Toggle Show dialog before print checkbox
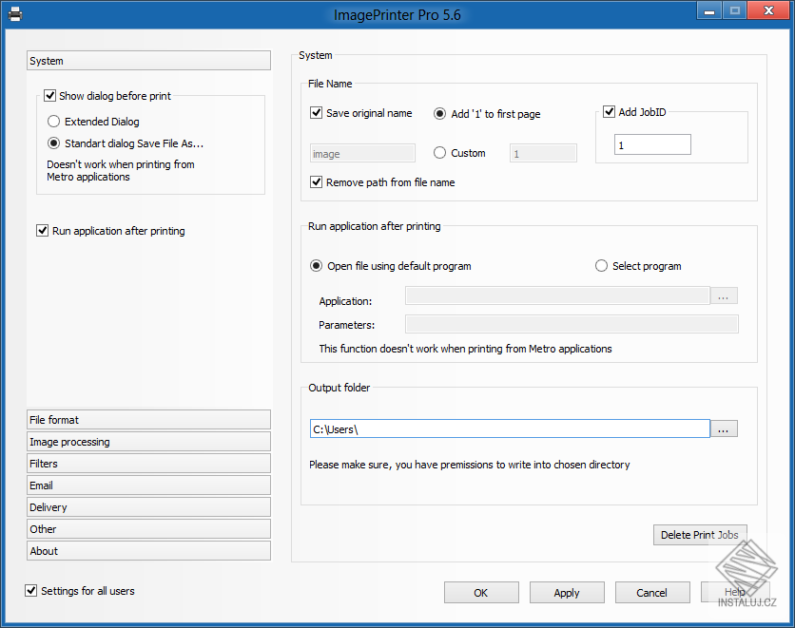Viewport: 795px width, 628px height. click(50, 96)
